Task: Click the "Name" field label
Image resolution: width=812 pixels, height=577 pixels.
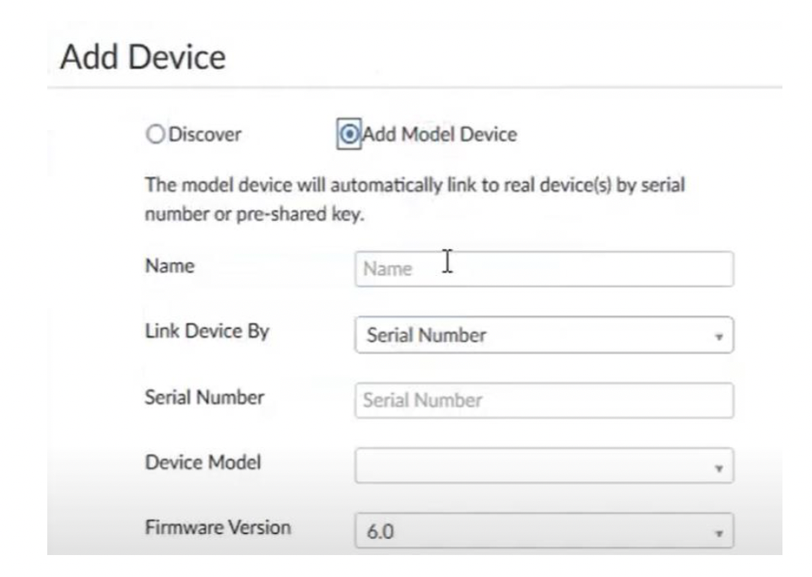Action: coord(170,267)
